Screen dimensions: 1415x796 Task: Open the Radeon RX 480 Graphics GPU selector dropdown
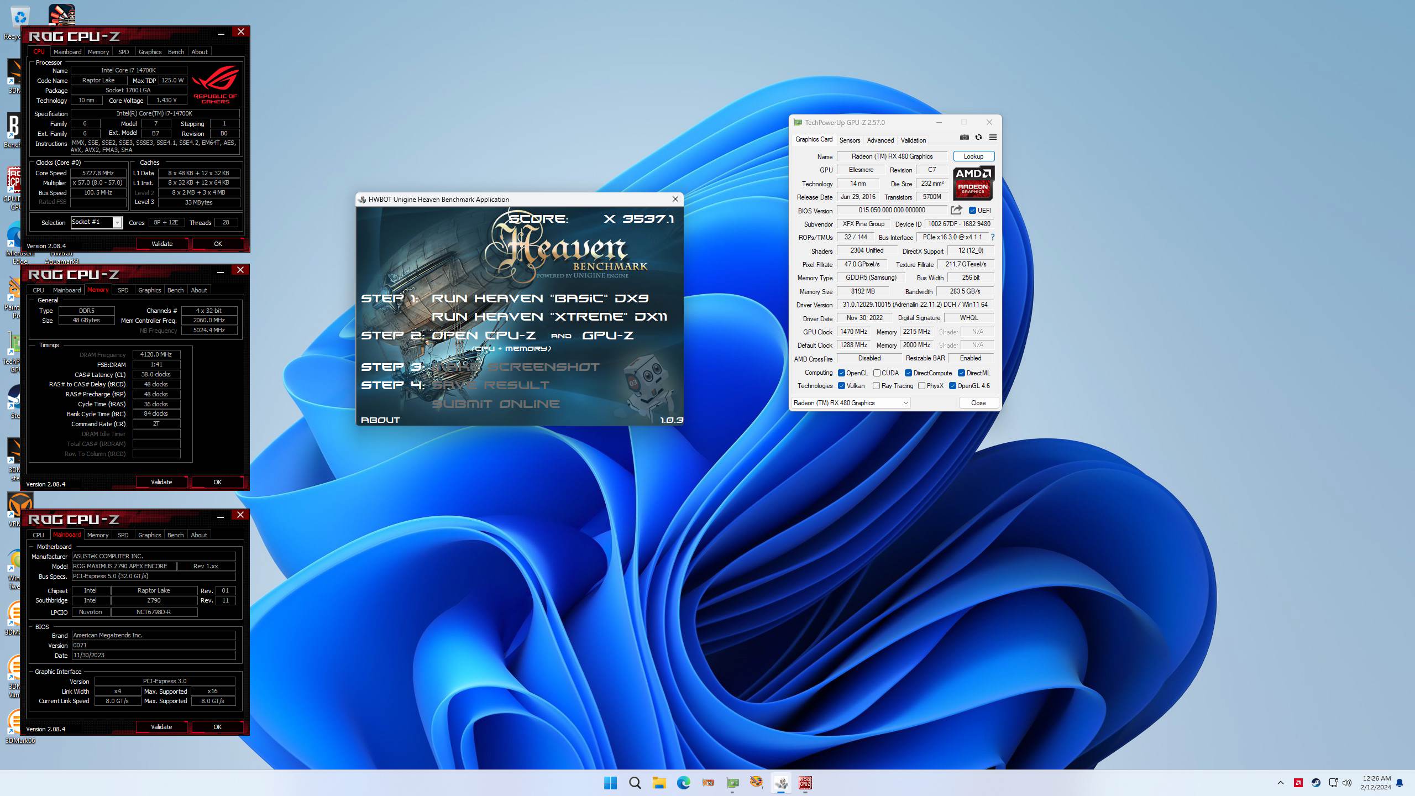[x=851, y=403]
